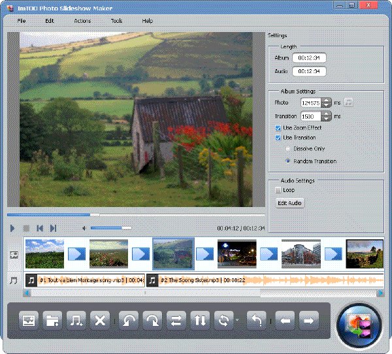Screen dimensions: 392x354
Task: Select the first blue-sky field thumbnail
Action: click(44, 254)
